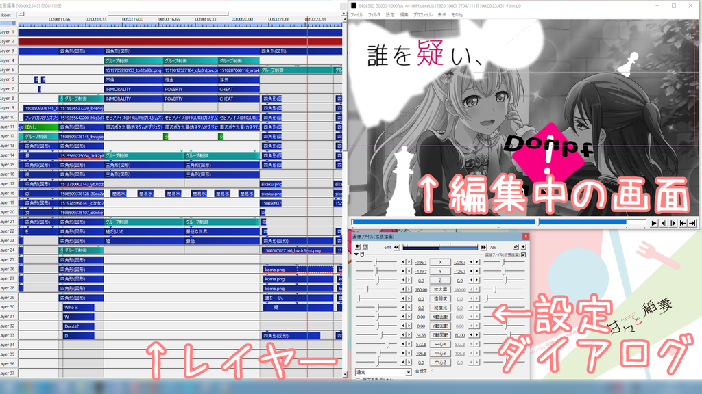Open the 編集 menu
This screenshot has height=394, width=702.
pos(404,15)
